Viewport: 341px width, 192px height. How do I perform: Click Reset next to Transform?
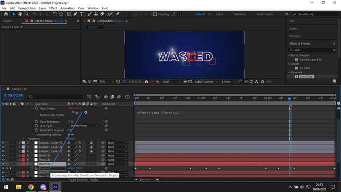point(71,139)
